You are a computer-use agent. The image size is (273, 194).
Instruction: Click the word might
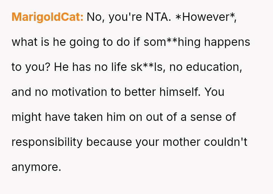[27, 117]
